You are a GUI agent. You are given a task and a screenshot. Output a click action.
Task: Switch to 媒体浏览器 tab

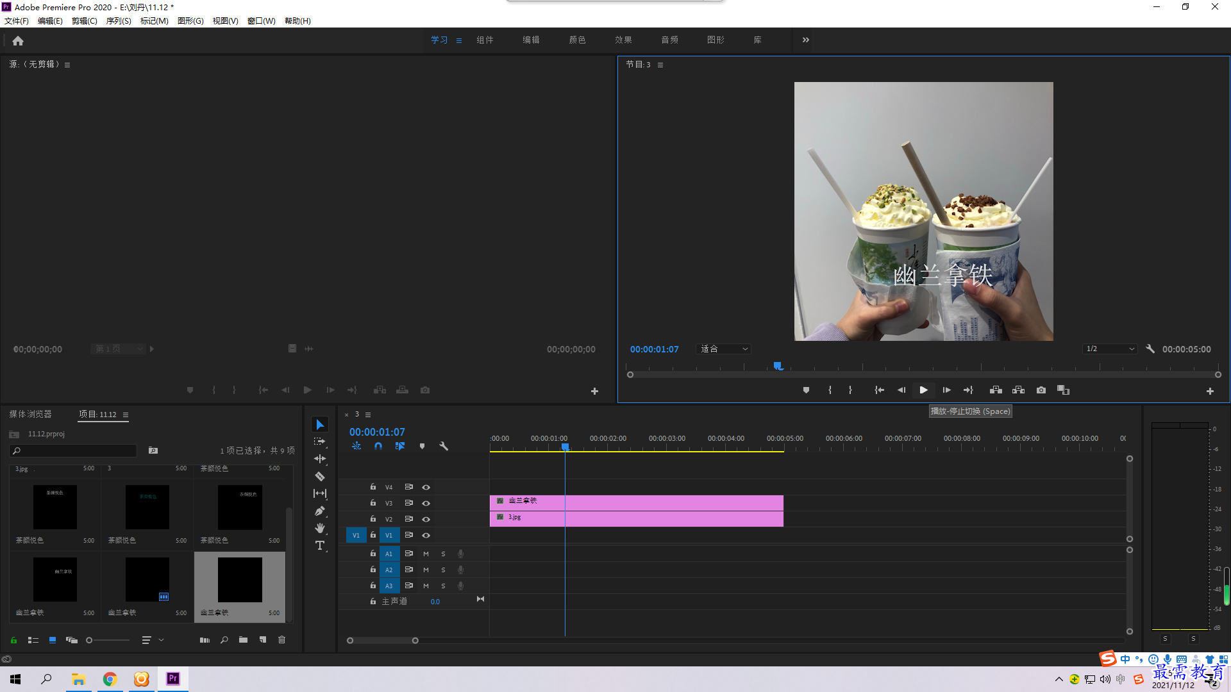click(x=30, y=415)
